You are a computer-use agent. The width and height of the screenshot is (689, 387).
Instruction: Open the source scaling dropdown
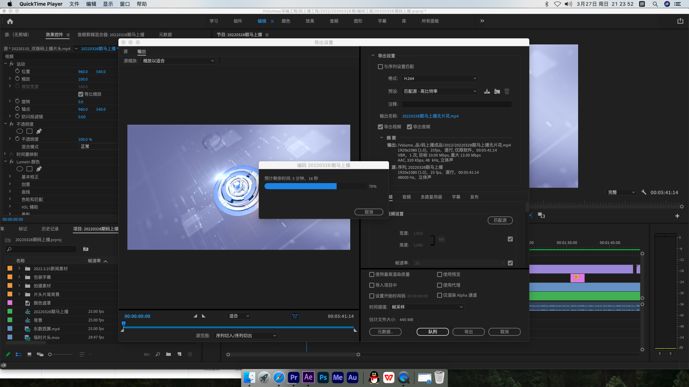pyautogui.click(x=178, y=61)
